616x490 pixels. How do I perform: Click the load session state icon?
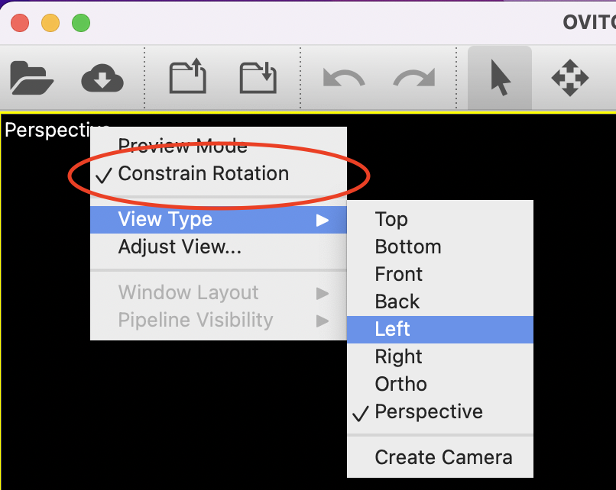(x=187, y=78)
